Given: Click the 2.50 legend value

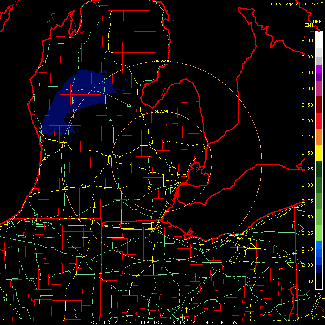Looking at the screenshot, I should [x=307, y=105].
